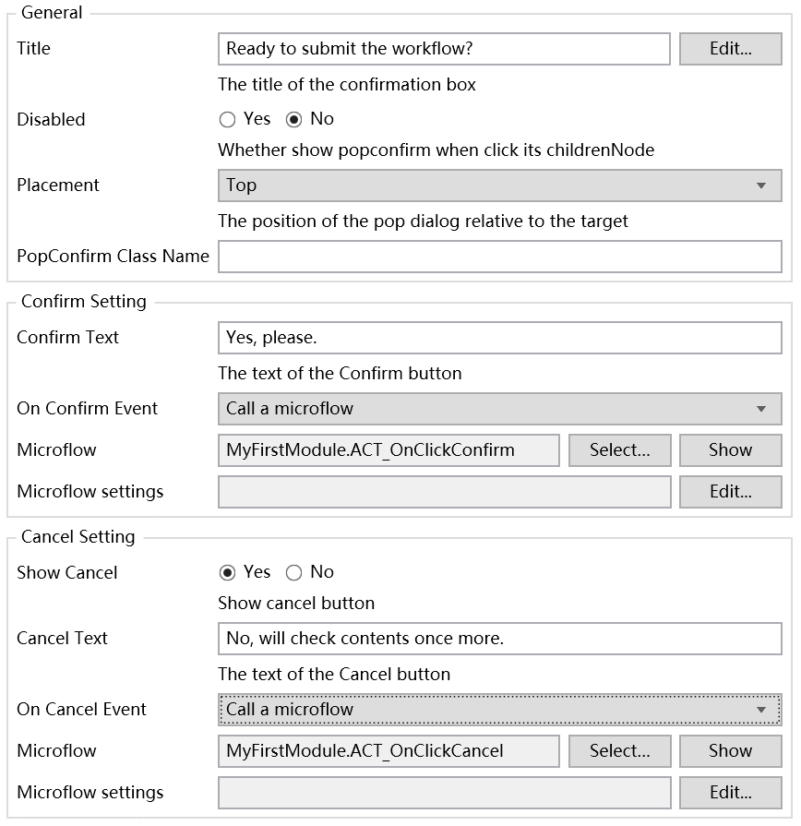This screenshot has width=801, height=826.
Task: Click Edit button next to Title field
Action: [730, 49]
